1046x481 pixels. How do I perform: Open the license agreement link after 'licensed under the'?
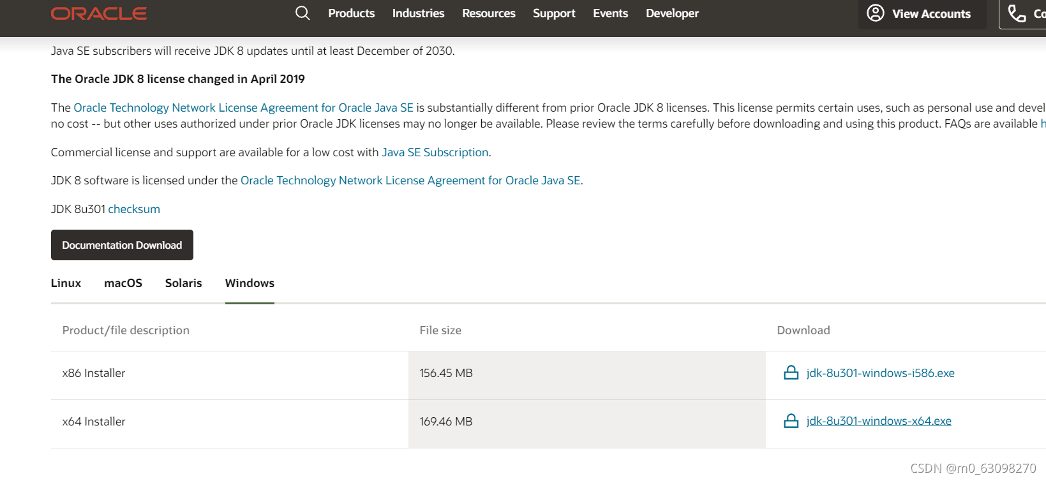(x=410, y=181)
